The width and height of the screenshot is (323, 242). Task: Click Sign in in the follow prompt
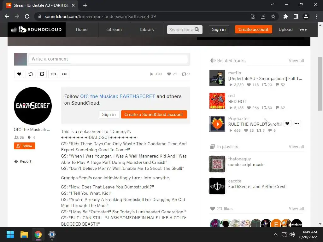[x=109, y=114]
